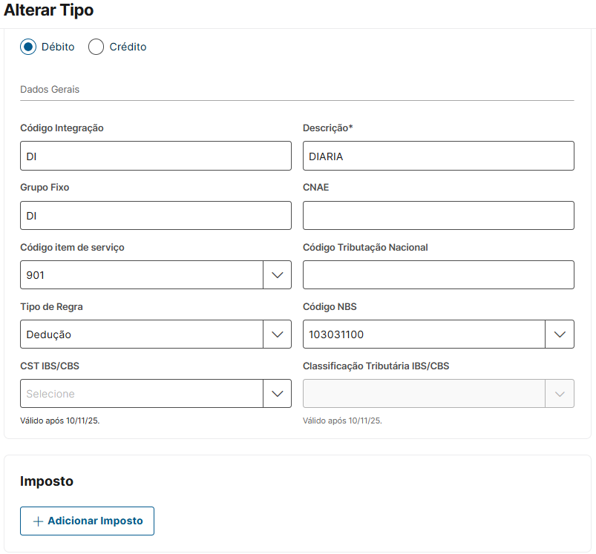Open the CST IBS/CBS Selecione dropdown

142,394
